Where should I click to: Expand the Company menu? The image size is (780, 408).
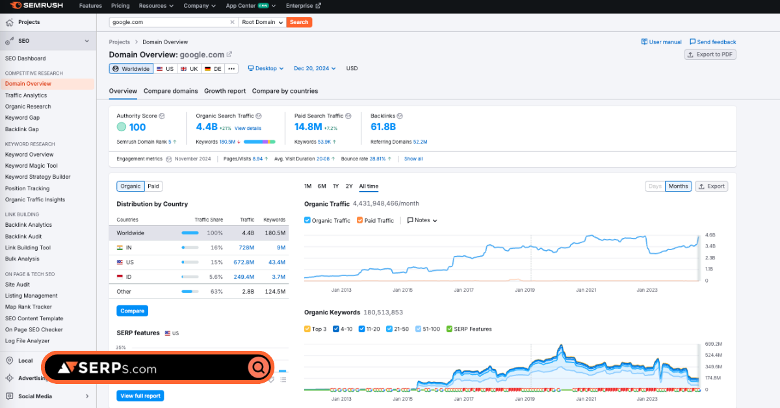coord(200,6)
